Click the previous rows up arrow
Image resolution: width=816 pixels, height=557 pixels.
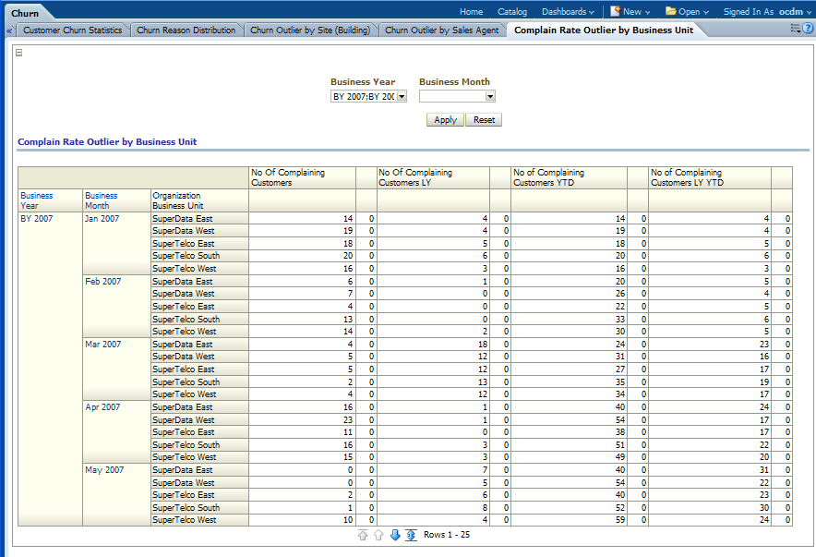(x=378, y=536)
